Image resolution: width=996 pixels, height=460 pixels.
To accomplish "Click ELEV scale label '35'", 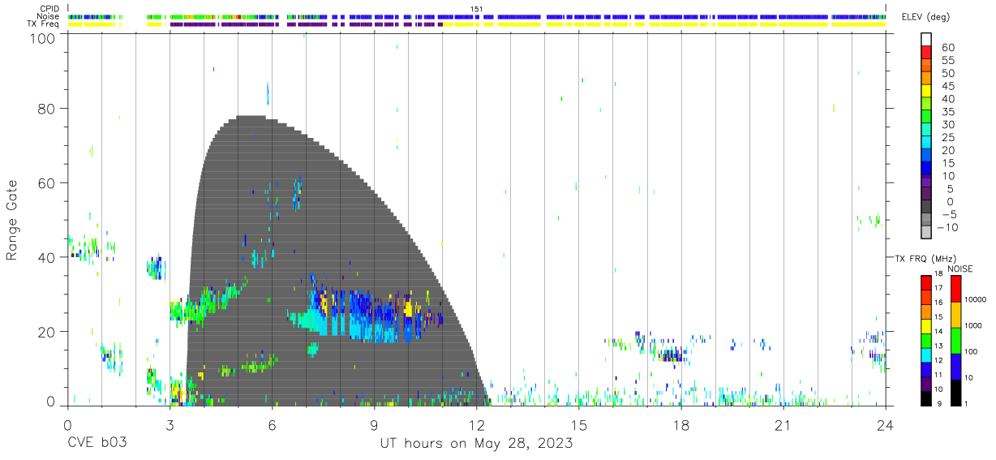I will pyautogui.click(x=948, y=112).
